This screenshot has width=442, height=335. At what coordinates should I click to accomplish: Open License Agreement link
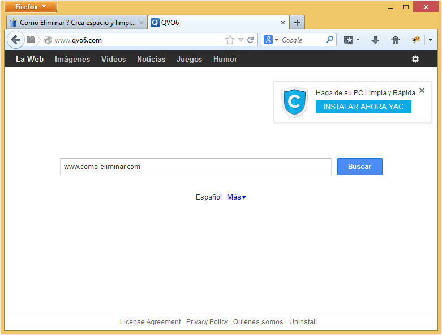pyautogui.click(x=150, y=322)
